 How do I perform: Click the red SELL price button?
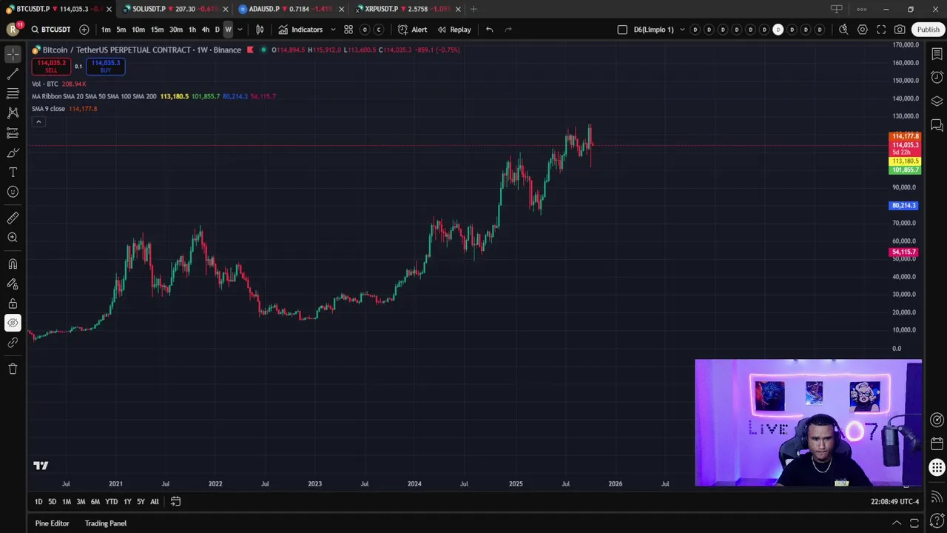point(51,66)
